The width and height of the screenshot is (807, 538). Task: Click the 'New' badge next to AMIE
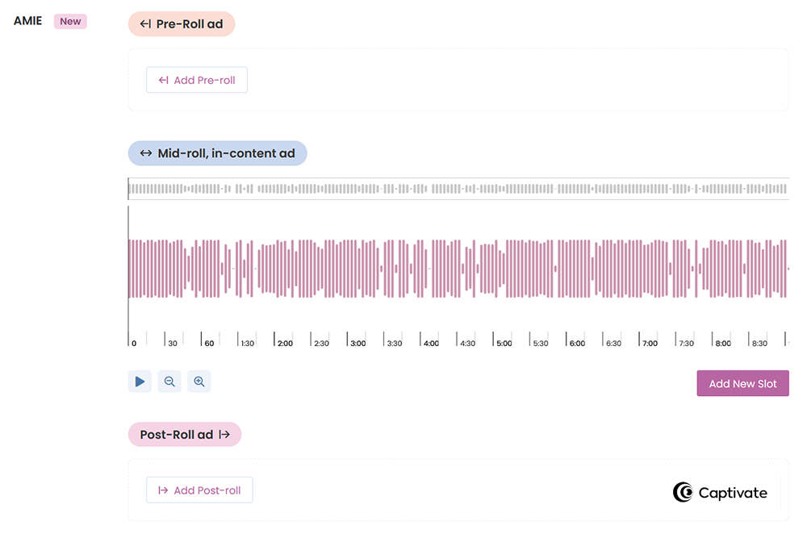(70, 21)
